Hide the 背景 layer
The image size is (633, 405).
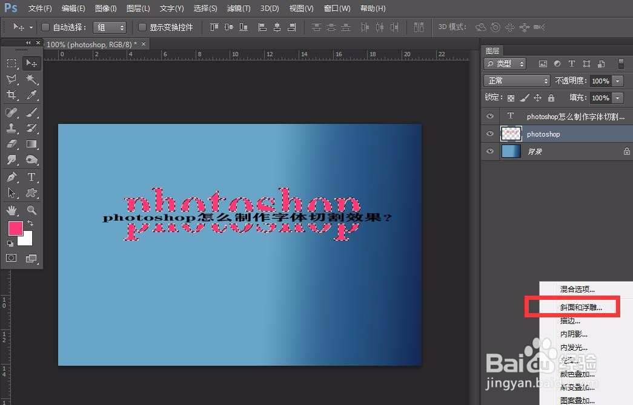(490, 151)
